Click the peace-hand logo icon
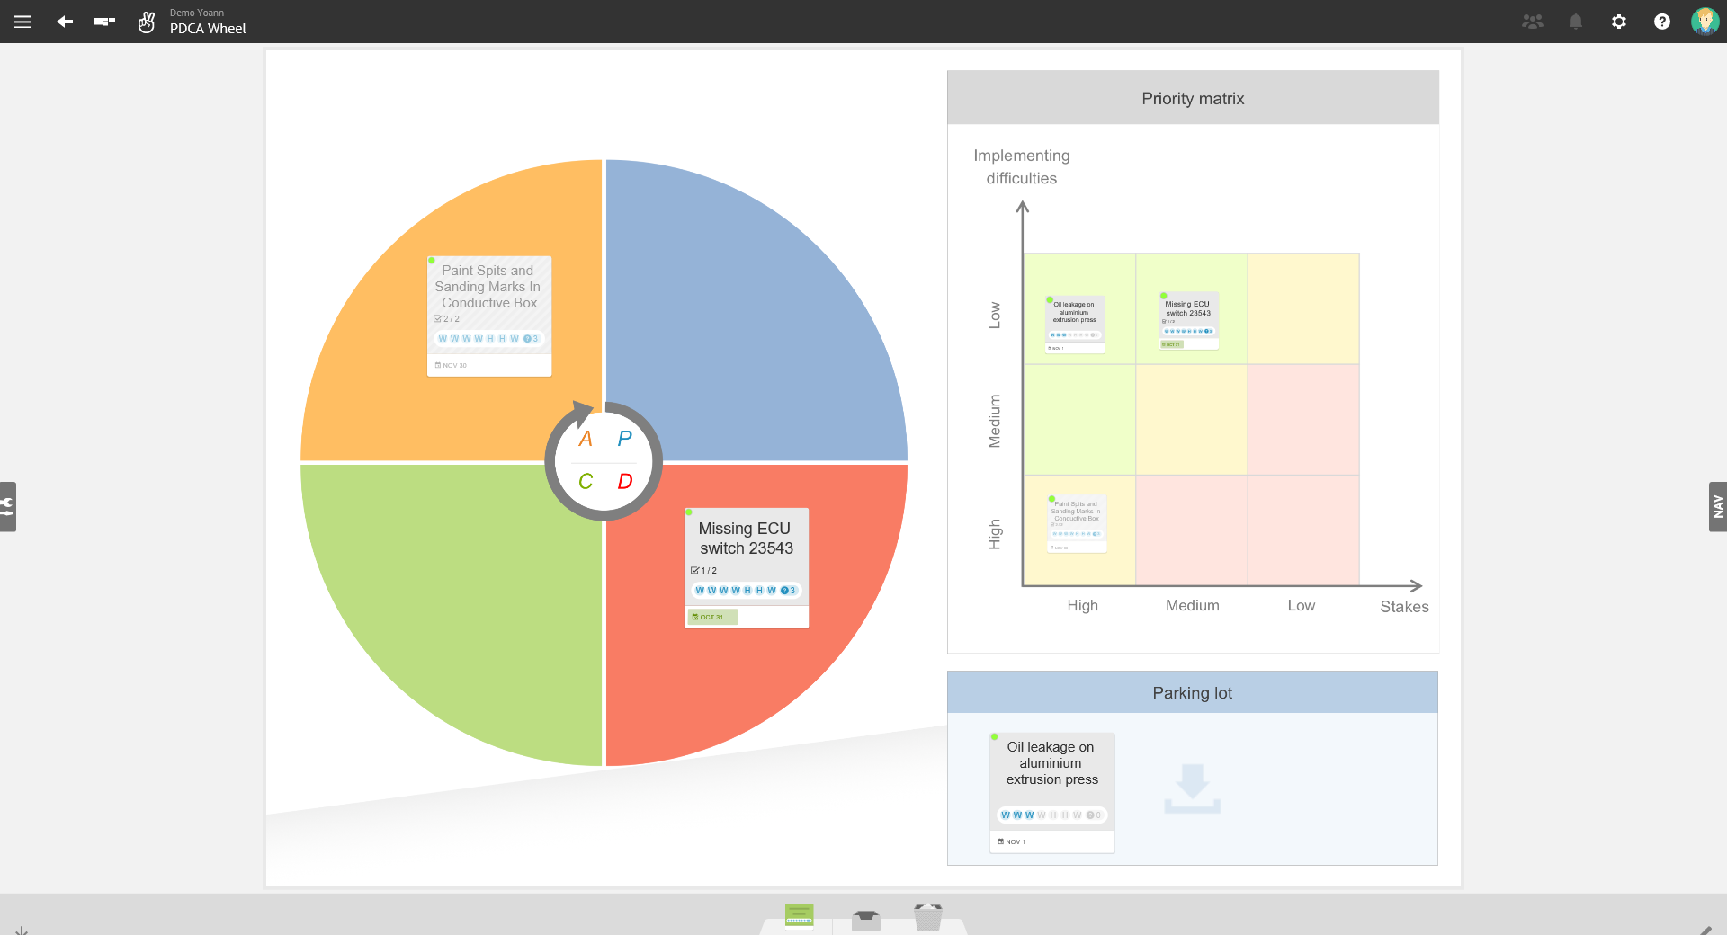The height and width of the screenshot is (935, 1727). point(147,22)
